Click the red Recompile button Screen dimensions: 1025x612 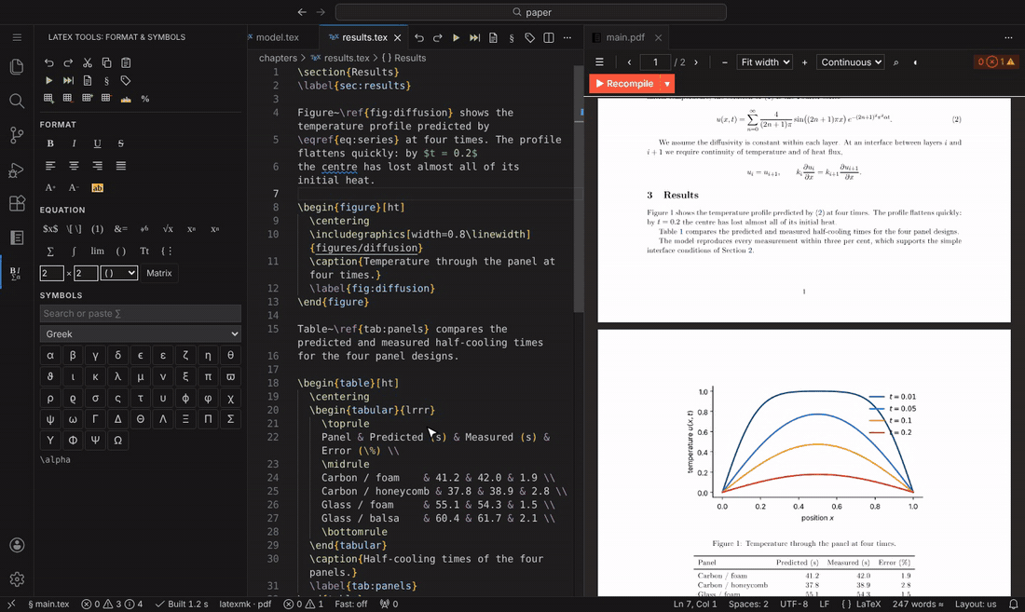click(625, 84)
